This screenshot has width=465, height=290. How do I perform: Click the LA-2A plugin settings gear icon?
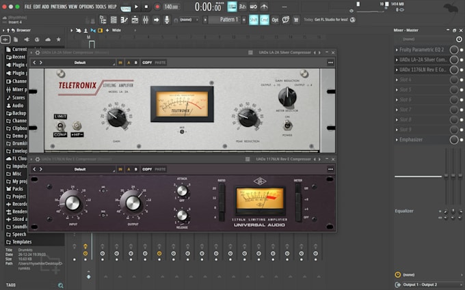38,53
